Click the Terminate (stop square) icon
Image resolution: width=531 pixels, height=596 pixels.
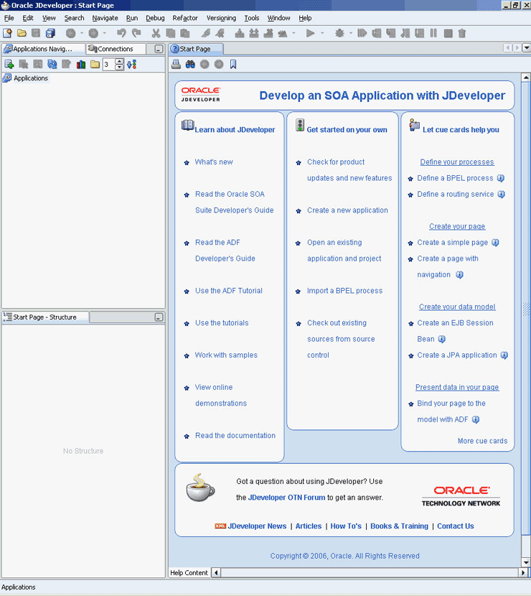click(x=448, y=33)
